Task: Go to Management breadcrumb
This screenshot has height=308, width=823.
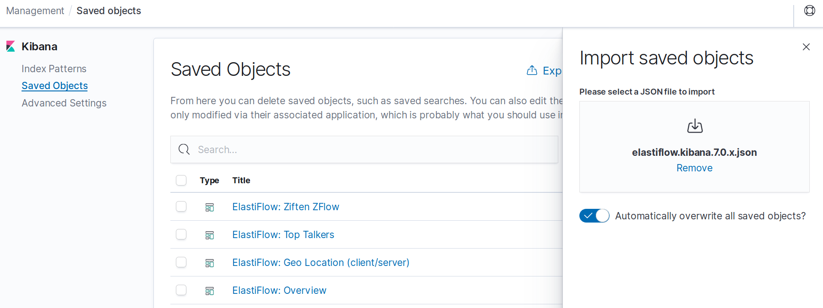Action: pos(35,11)
